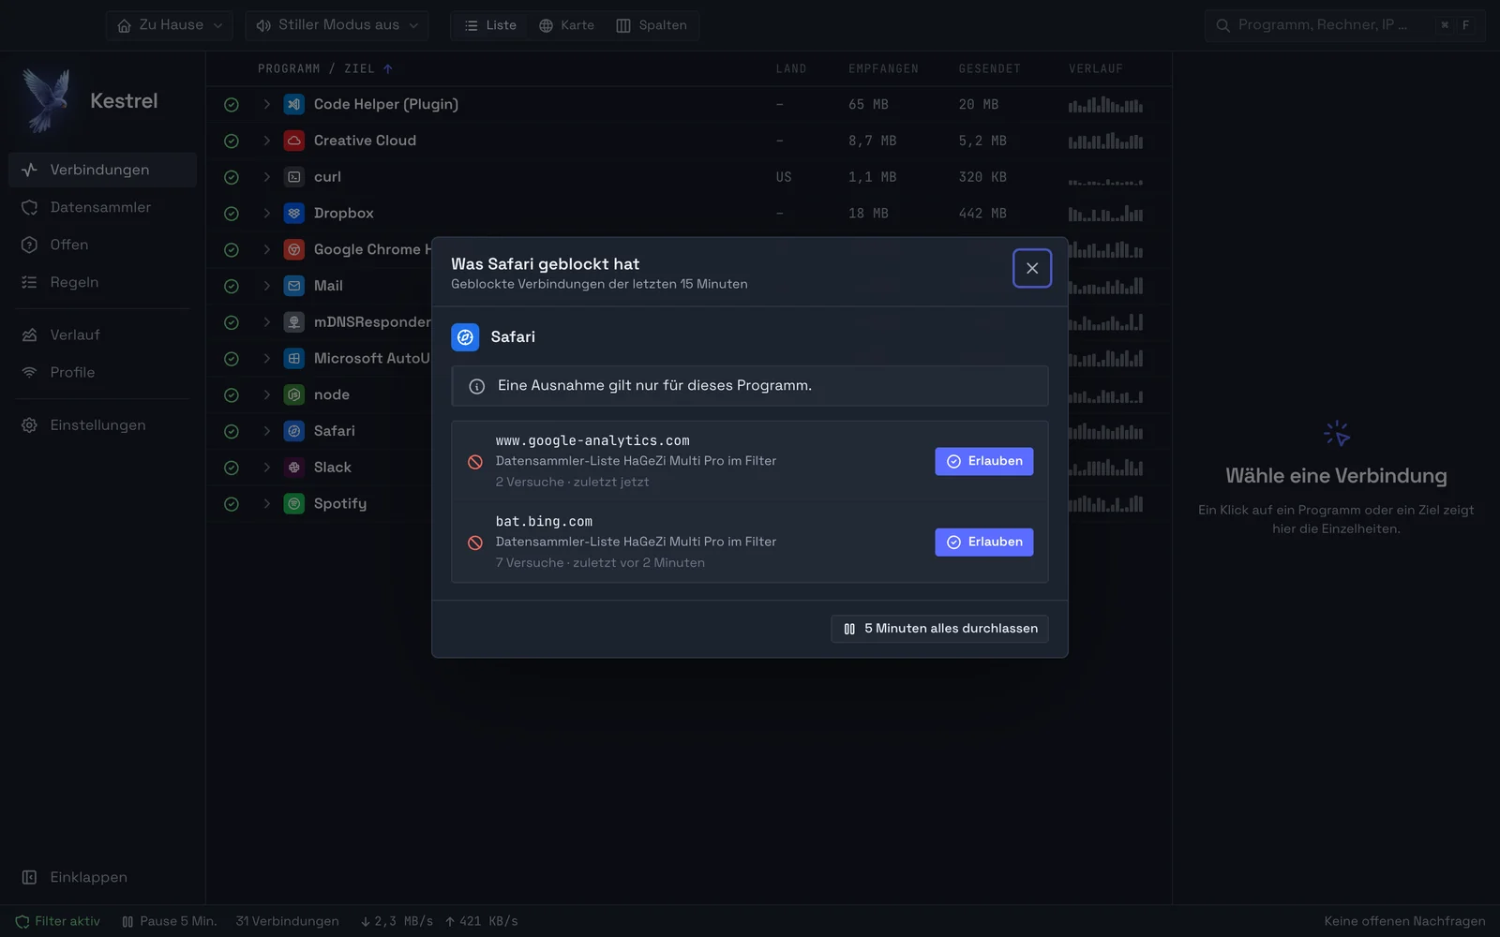Click the Slack app icon

click(x=294, y=468)
